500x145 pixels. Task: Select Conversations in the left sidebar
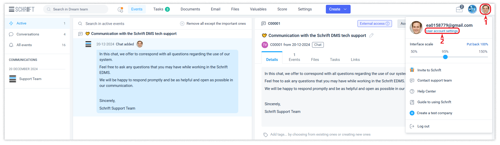[28, 34]
